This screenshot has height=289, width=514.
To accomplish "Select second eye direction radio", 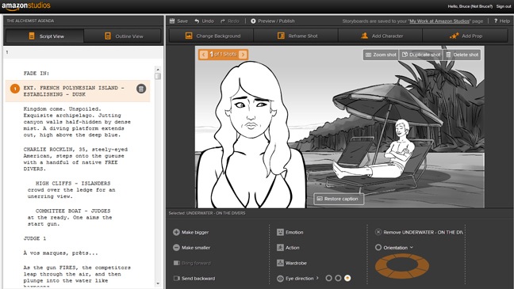I will 338,278.
